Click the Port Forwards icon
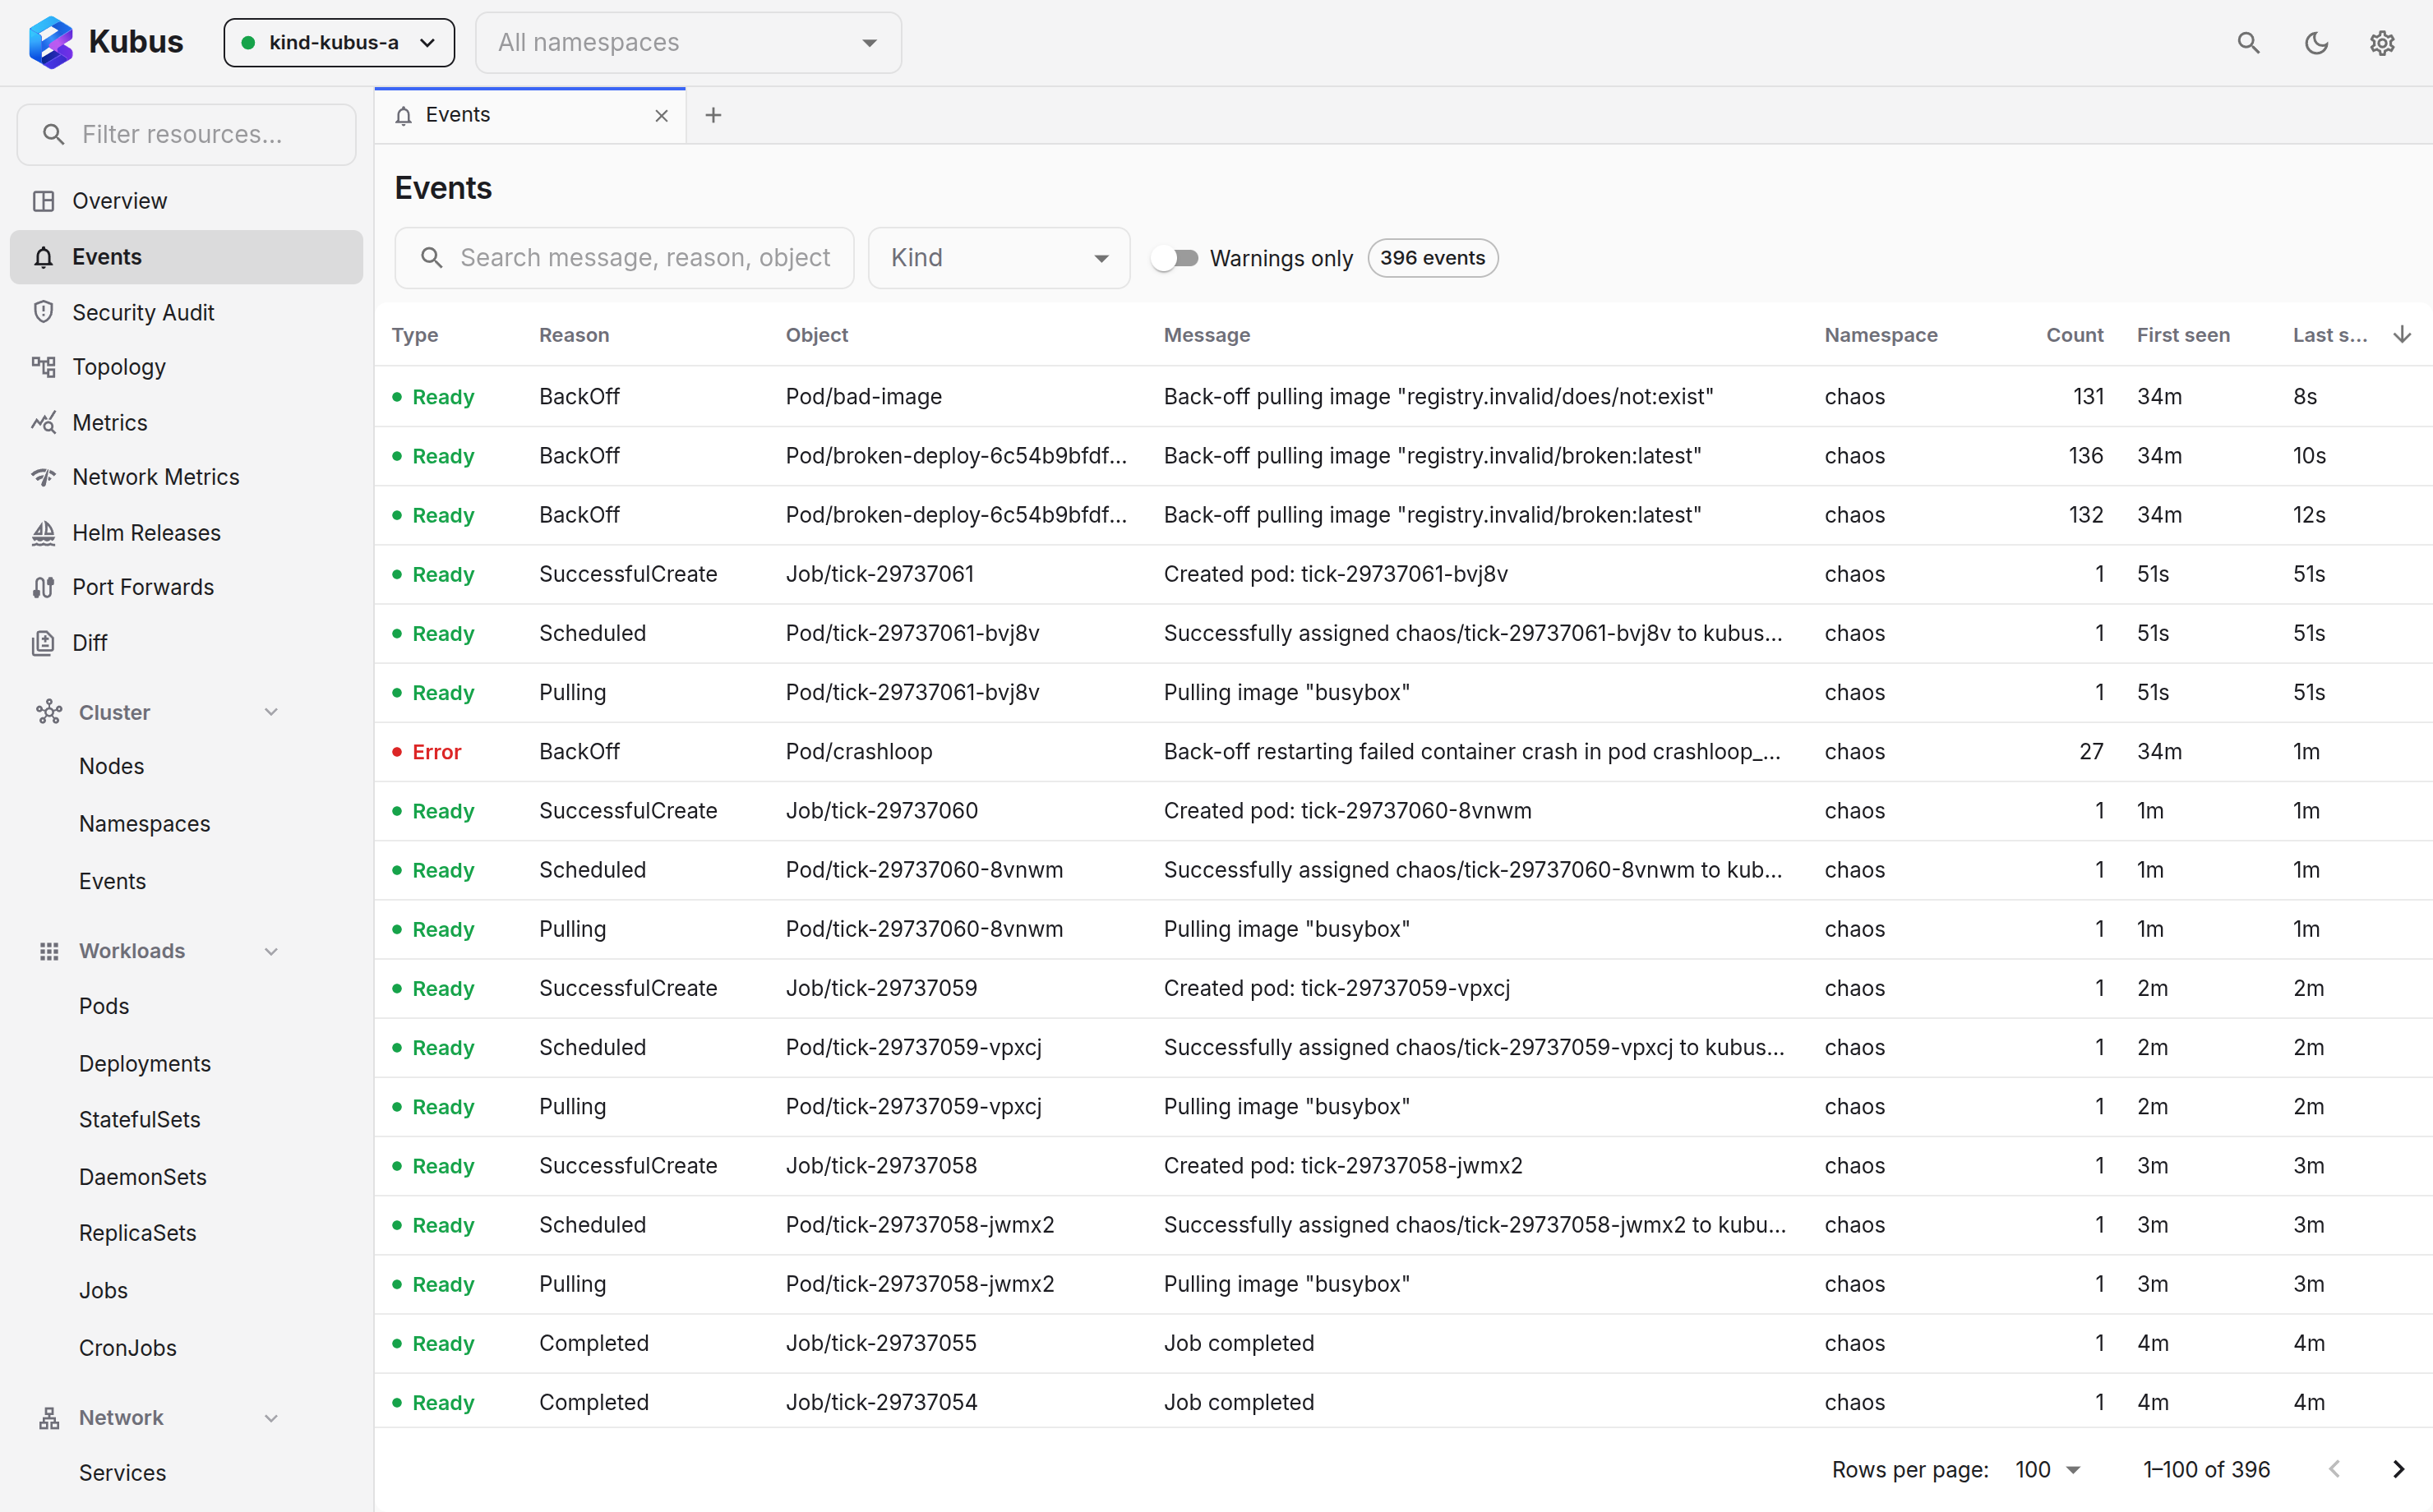The image size is (2433, 1512). (43, 587)
